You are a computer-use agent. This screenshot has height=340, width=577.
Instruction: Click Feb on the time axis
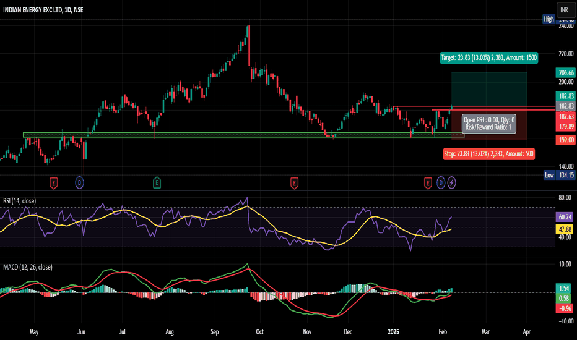click(443, 332)
